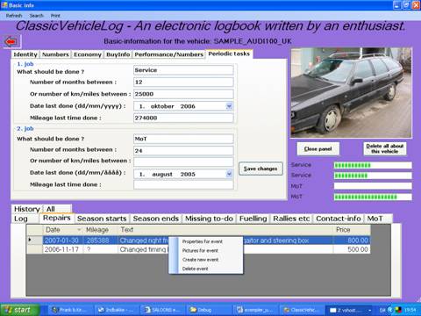This screenshot has width=421, height=316.
Task: Open the Rallies etc tab
Action: [291, 219]
